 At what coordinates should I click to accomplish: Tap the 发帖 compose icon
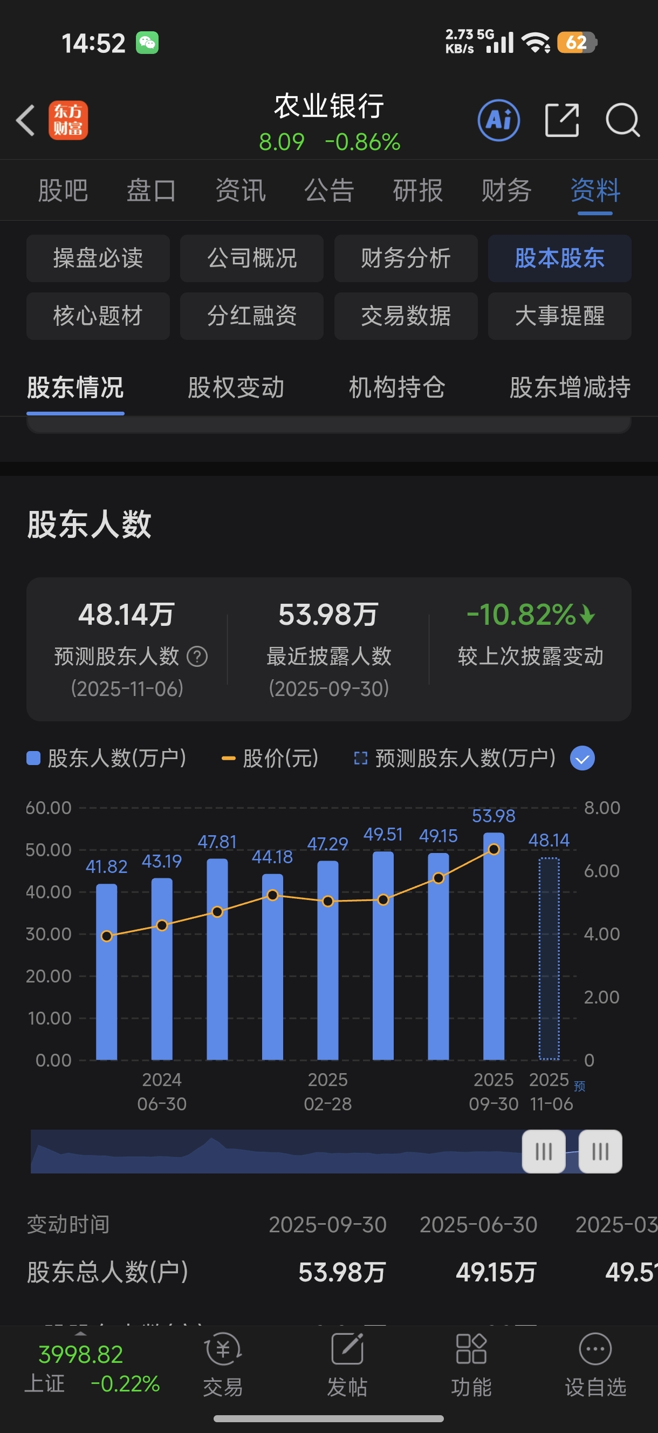(348, 1349)
